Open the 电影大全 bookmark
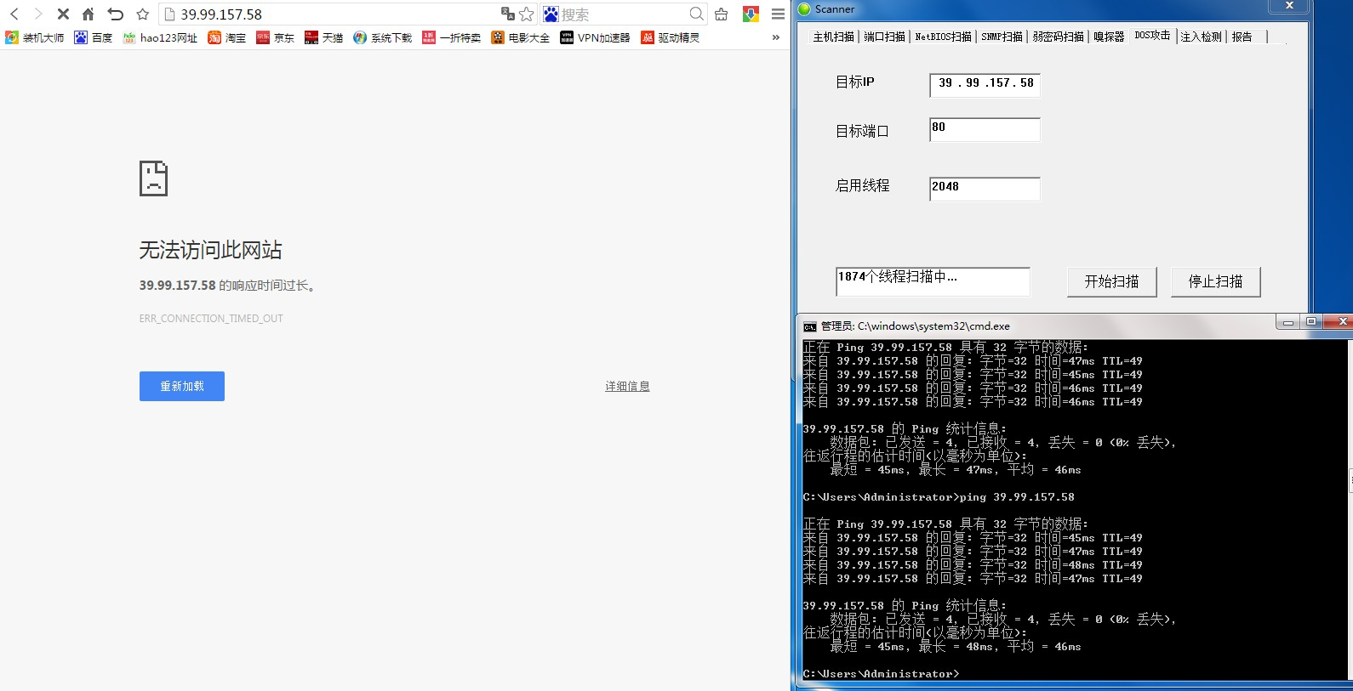This screenshot has width=1353, height=691. point(521,37)
